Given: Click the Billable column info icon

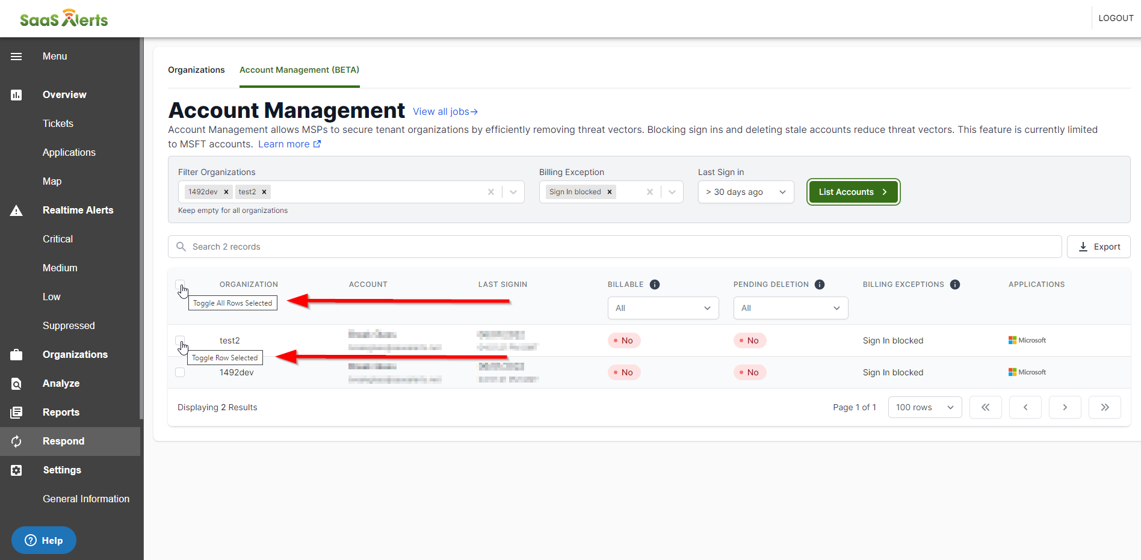Looking at the screenshot, I should click(655, 285).
